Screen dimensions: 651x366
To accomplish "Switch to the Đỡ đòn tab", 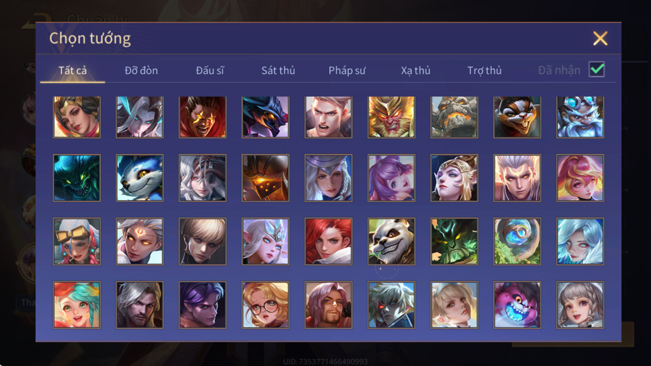I will click(141, 70).
